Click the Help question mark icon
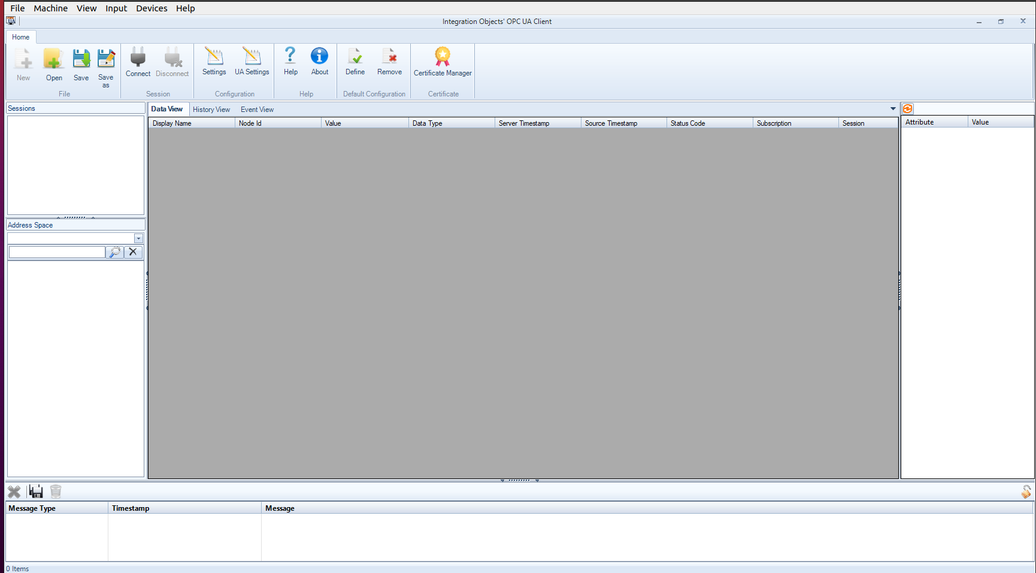Screen dimensions: 1036x573 (x=290, y=56)
